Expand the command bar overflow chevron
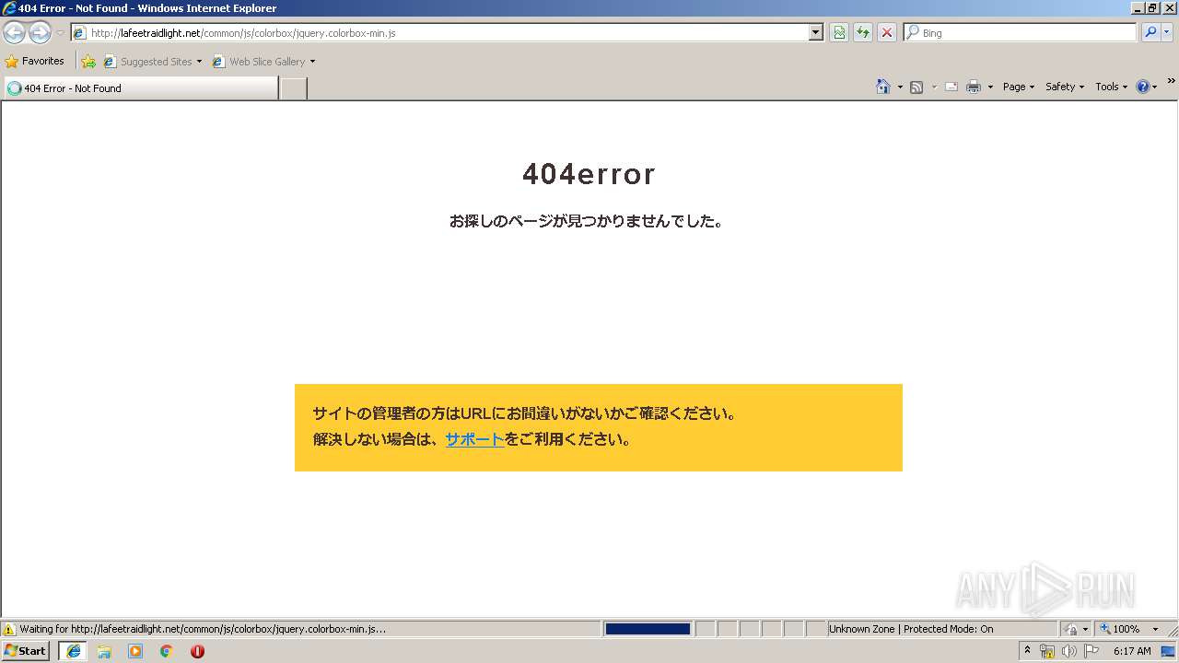Screen dimensions: 1179x663 pos(1171,82)
